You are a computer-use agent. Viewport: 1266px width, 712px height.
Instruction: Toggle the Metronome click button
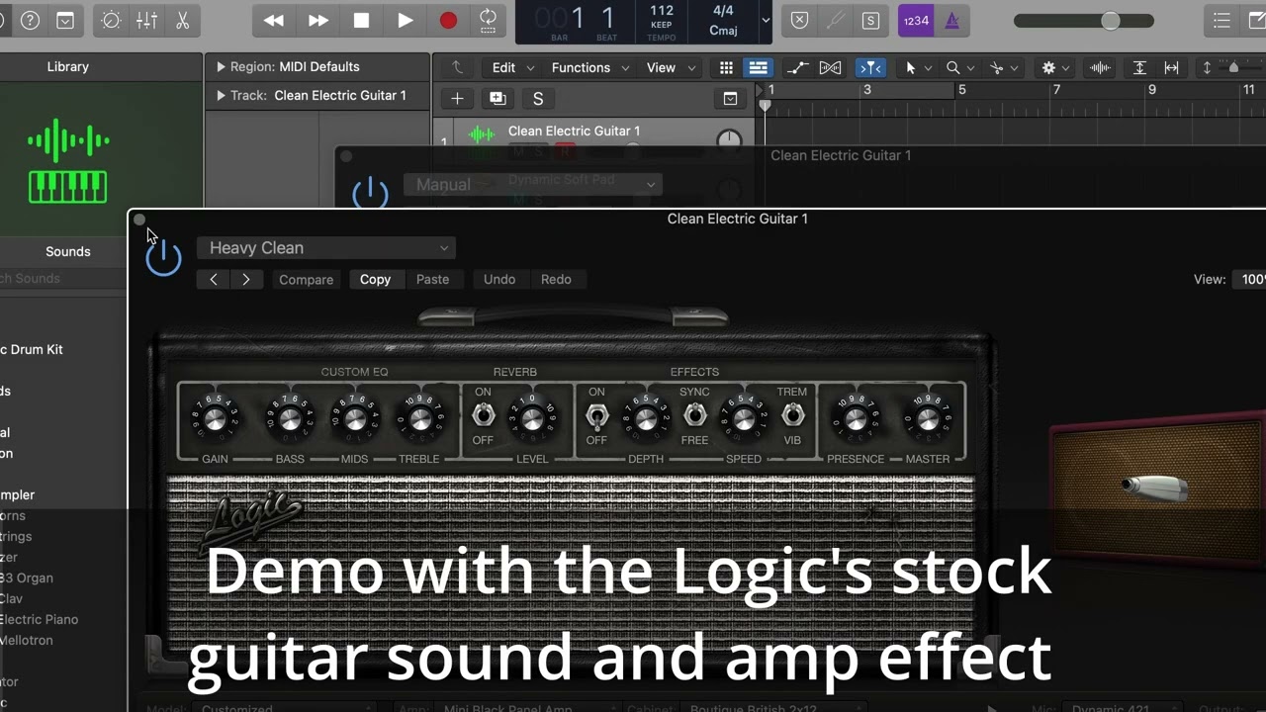[951, 20]
